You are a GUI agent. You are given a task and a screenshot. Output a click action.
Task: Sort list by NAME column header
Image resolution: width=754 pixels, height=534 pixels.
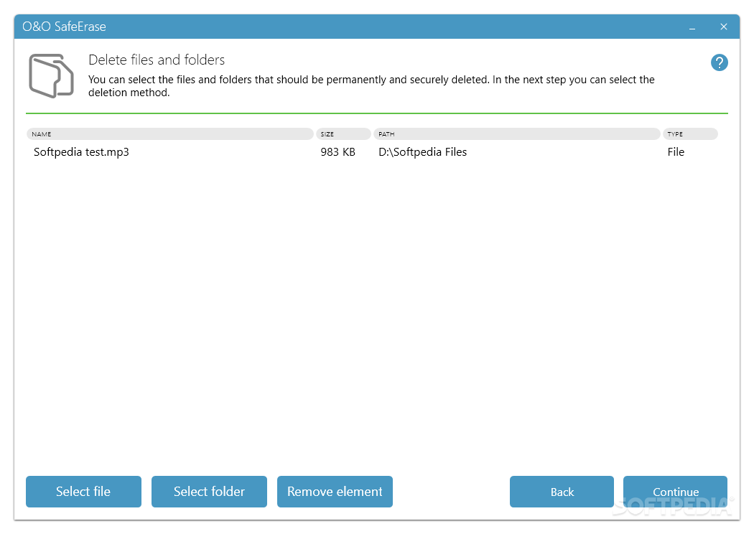170,134
